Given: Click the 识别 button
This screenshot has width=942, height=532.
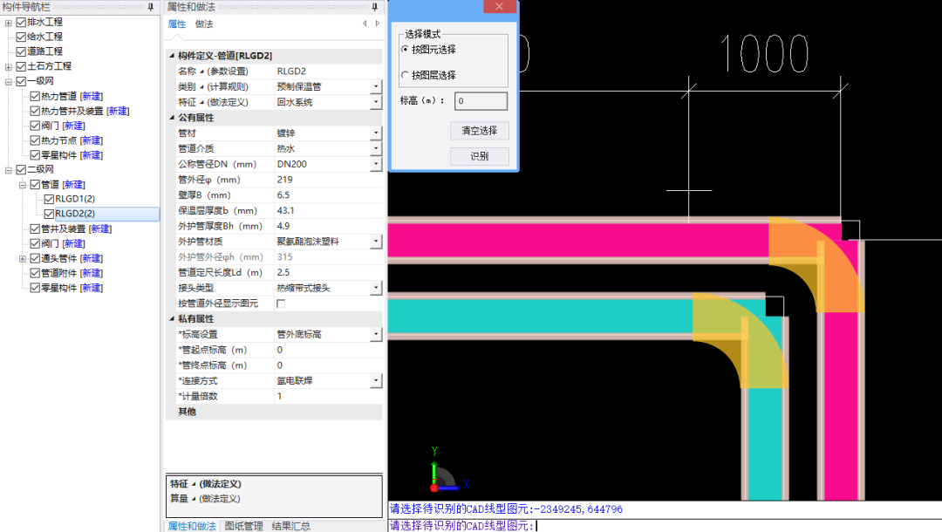Looking at the screenshot, I should click(480, 156).
